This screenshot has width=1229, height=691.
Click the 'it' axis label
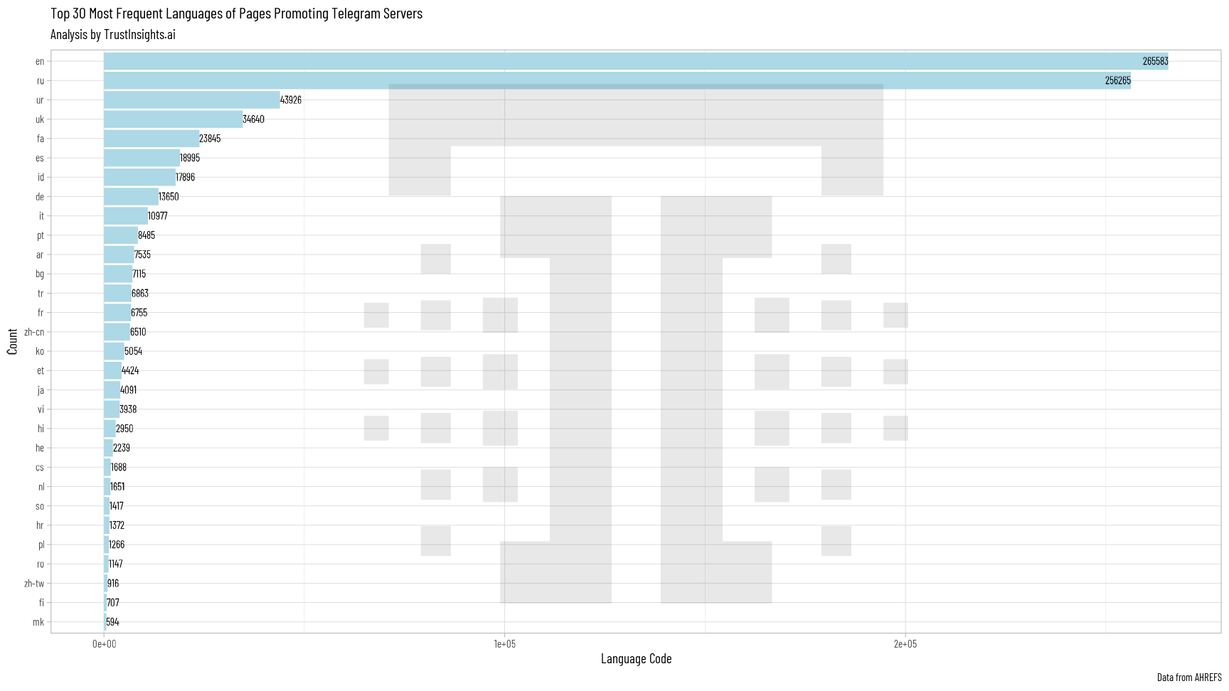coord(41,215)
